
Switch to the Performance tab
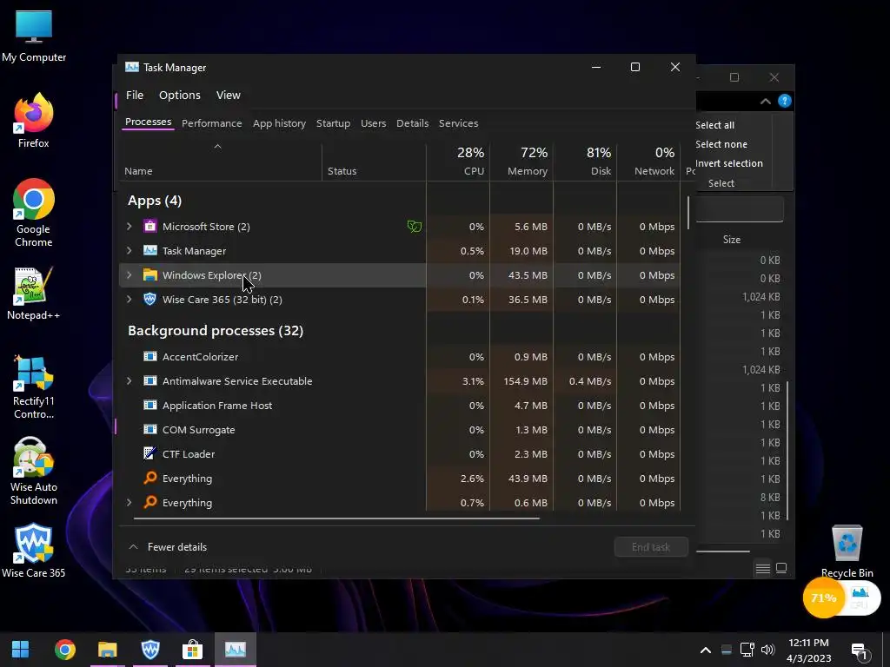[212, 123]
